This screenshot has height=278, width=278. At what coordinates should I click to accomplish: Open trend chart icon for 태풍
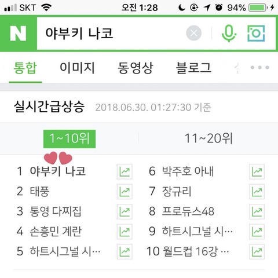[x=125, y=192]
